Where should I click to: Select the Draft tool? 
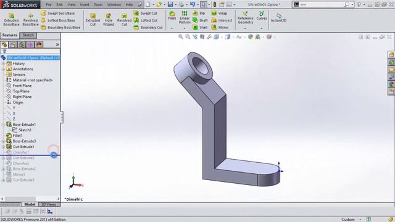click(200, 20)
